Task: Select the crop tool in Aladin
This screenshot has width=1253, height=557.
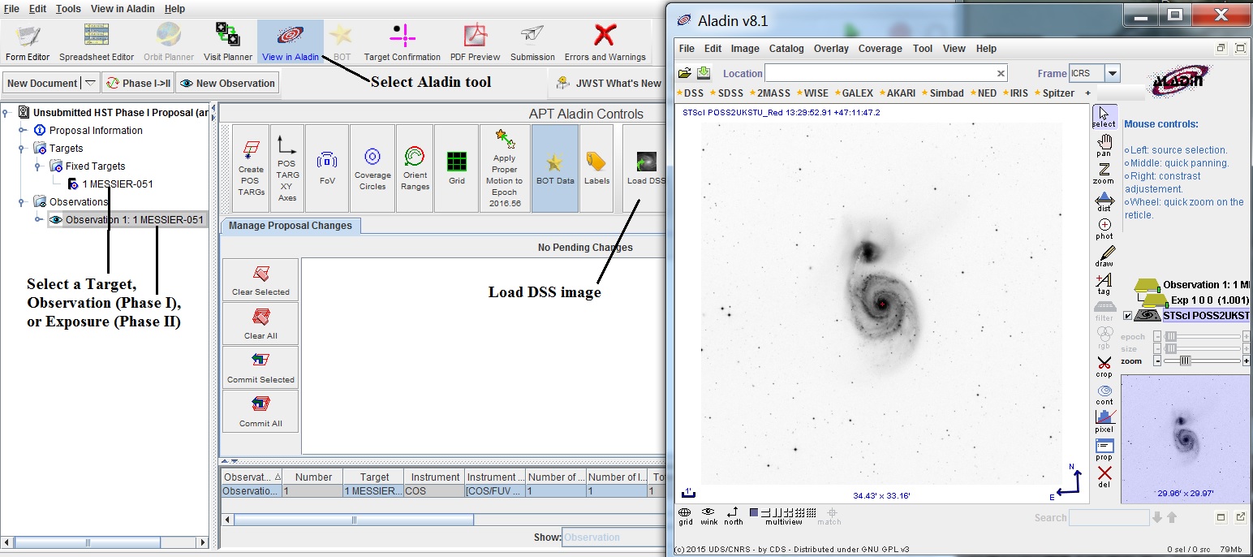Action: coord(1104,368)
